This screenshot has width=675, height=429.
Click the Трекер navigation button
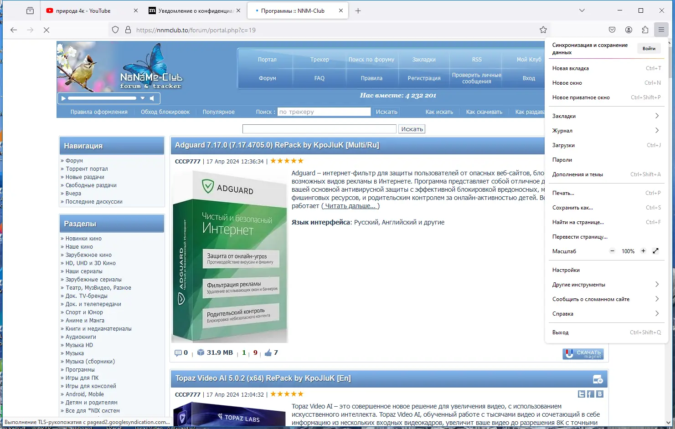(319, 60)
